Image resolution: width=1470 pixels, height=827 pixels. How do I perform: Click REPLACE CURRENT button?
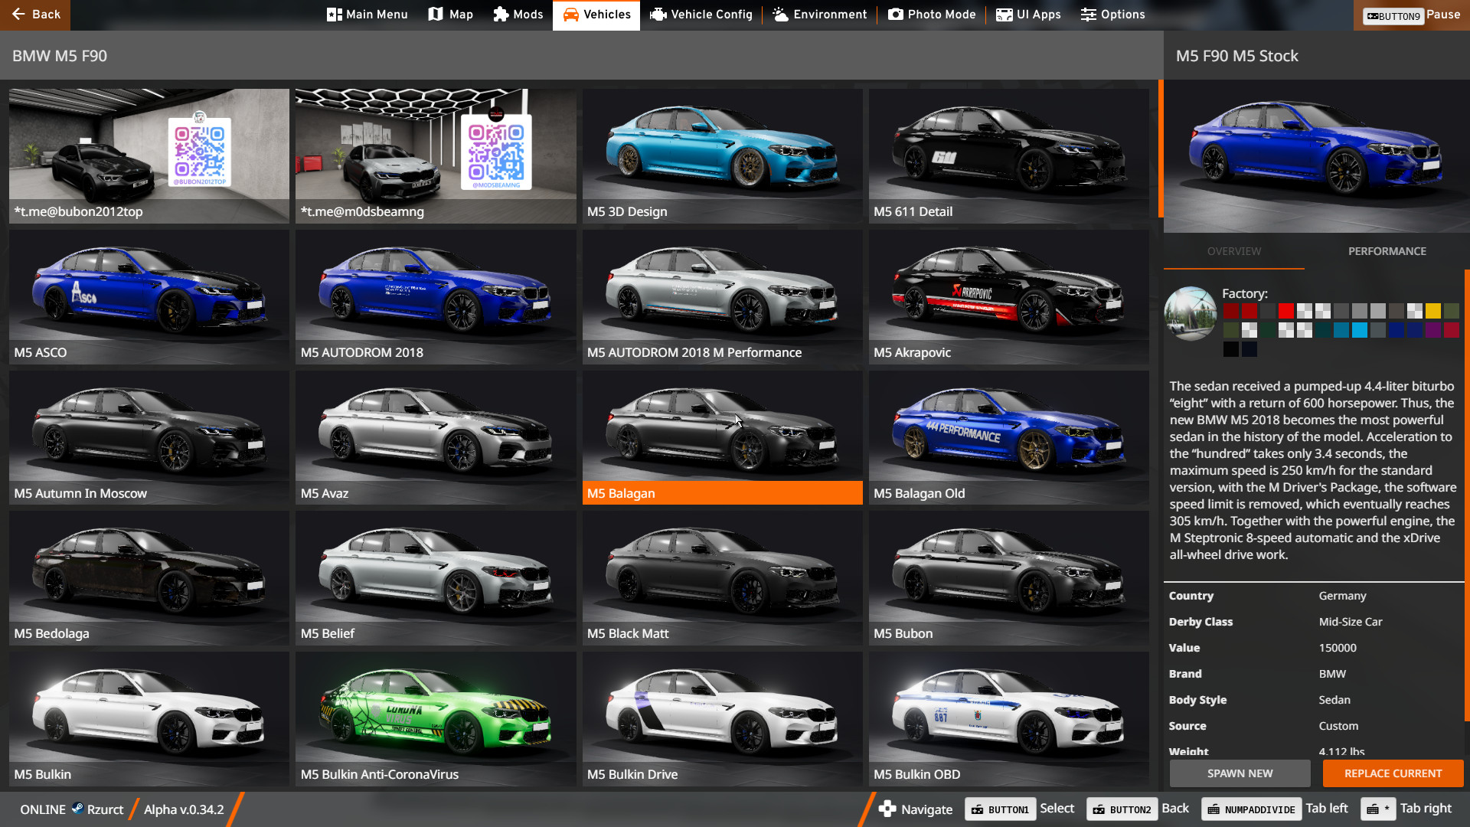[x=1393, y=773]
